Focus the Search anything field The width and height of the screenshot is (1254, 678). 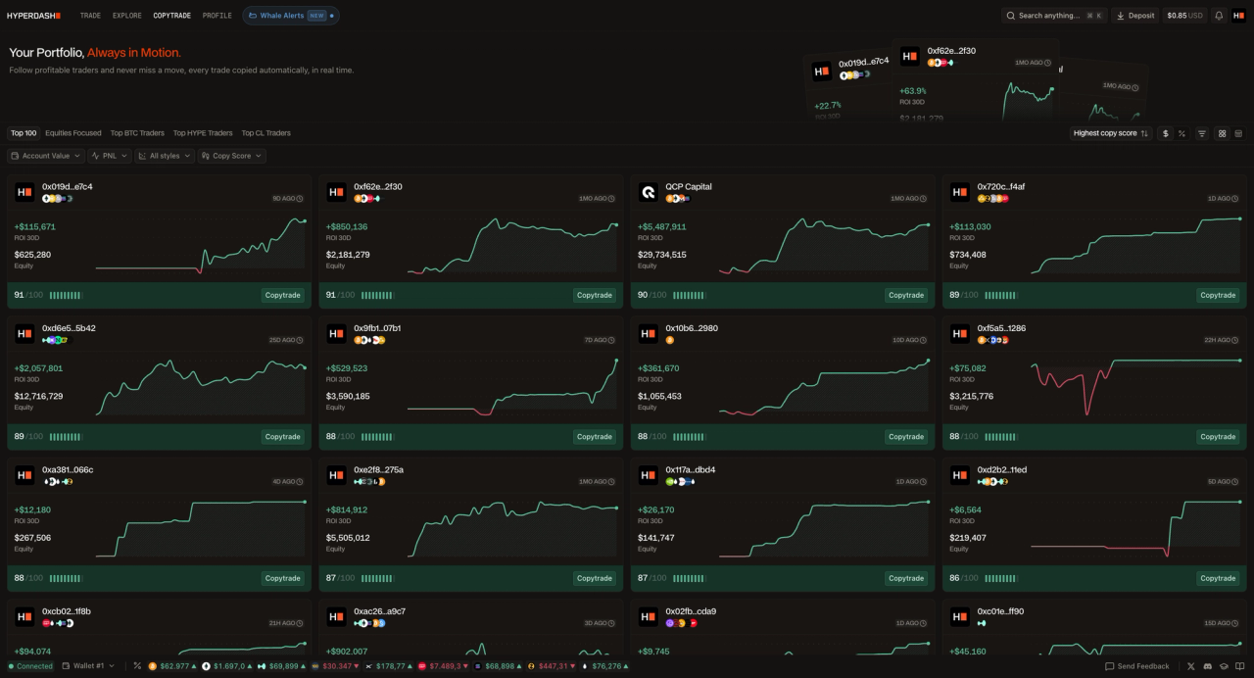coord(1053,16)
